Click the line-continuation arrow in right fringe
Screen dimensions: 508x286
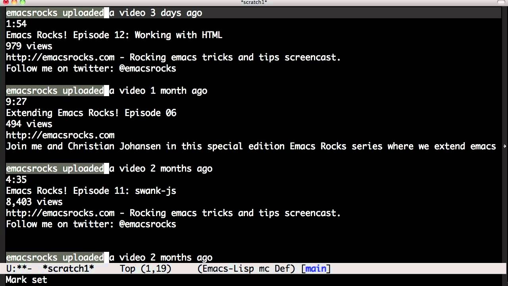point(505,147)
